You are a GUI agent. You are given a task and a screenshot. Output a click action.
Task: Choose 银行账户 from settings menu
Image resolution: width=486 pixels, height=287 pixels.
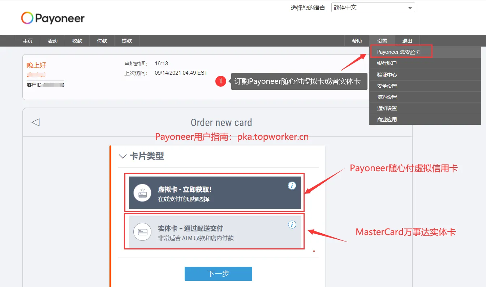pos(425,63)
